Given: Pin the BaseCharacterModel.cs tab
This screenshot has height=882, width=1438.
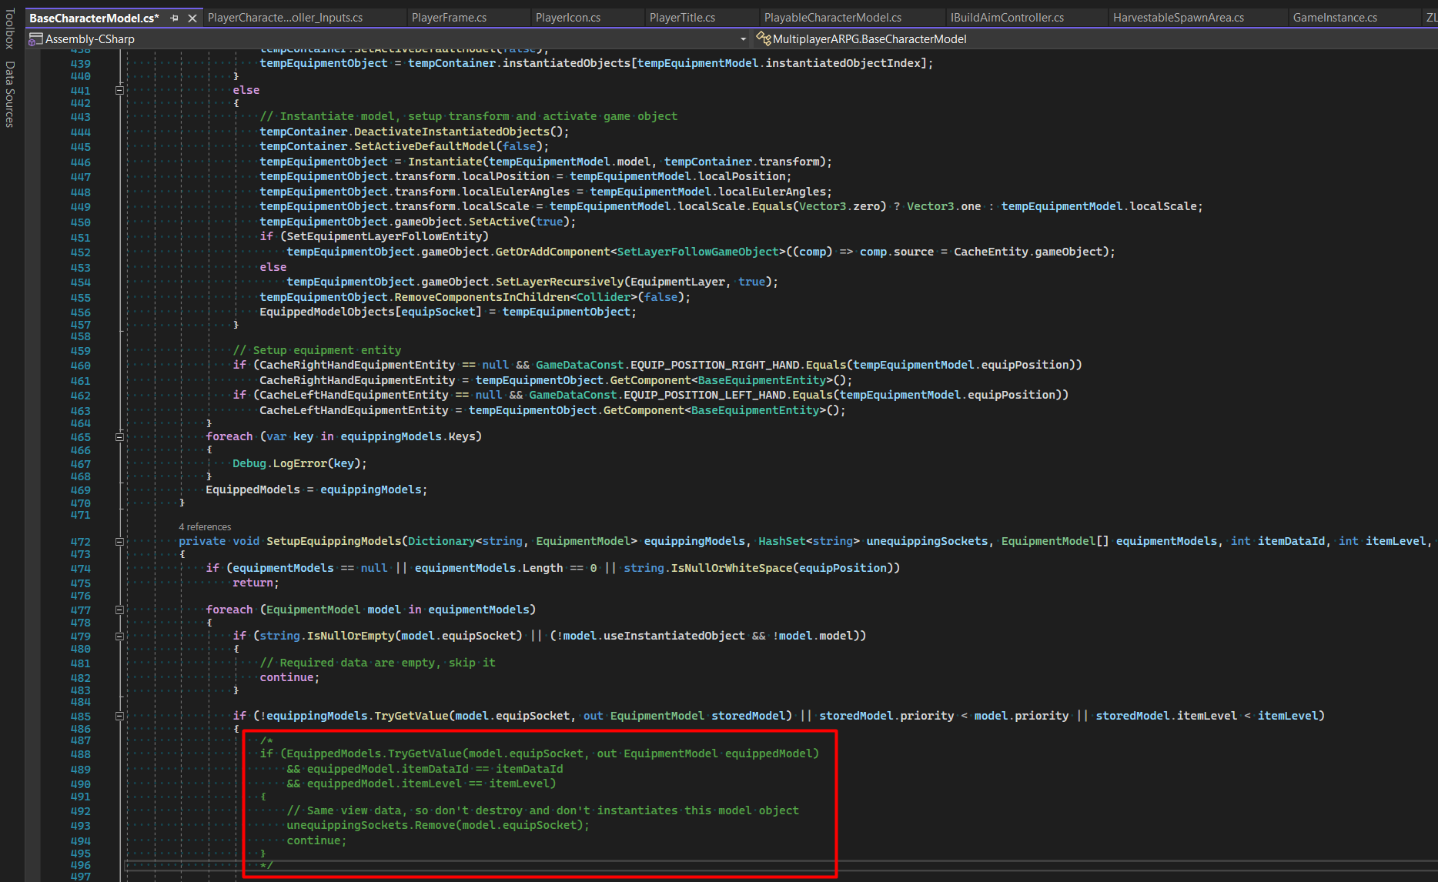Looking at the screenshot, I should click(x=176, y=17).
